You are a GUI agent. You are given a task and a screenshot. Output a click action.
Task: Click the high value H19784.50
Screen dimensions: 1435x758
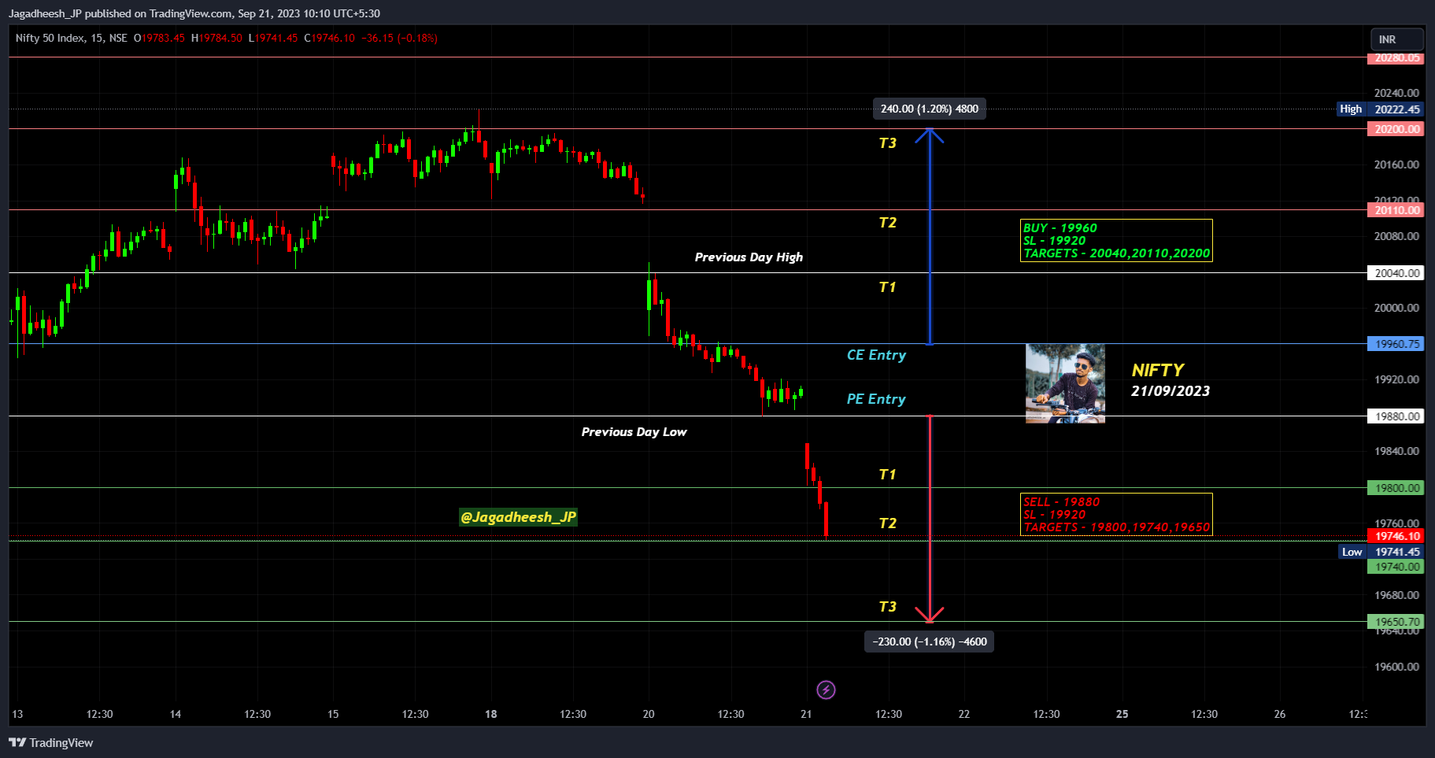pyautogui.click(x=217, y=38)
